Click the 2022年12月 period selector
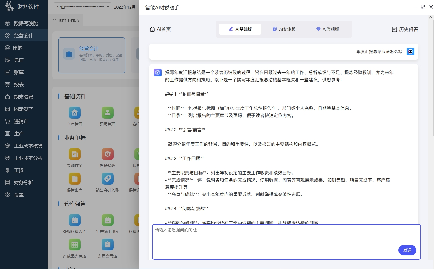 (x=125, y=7)
